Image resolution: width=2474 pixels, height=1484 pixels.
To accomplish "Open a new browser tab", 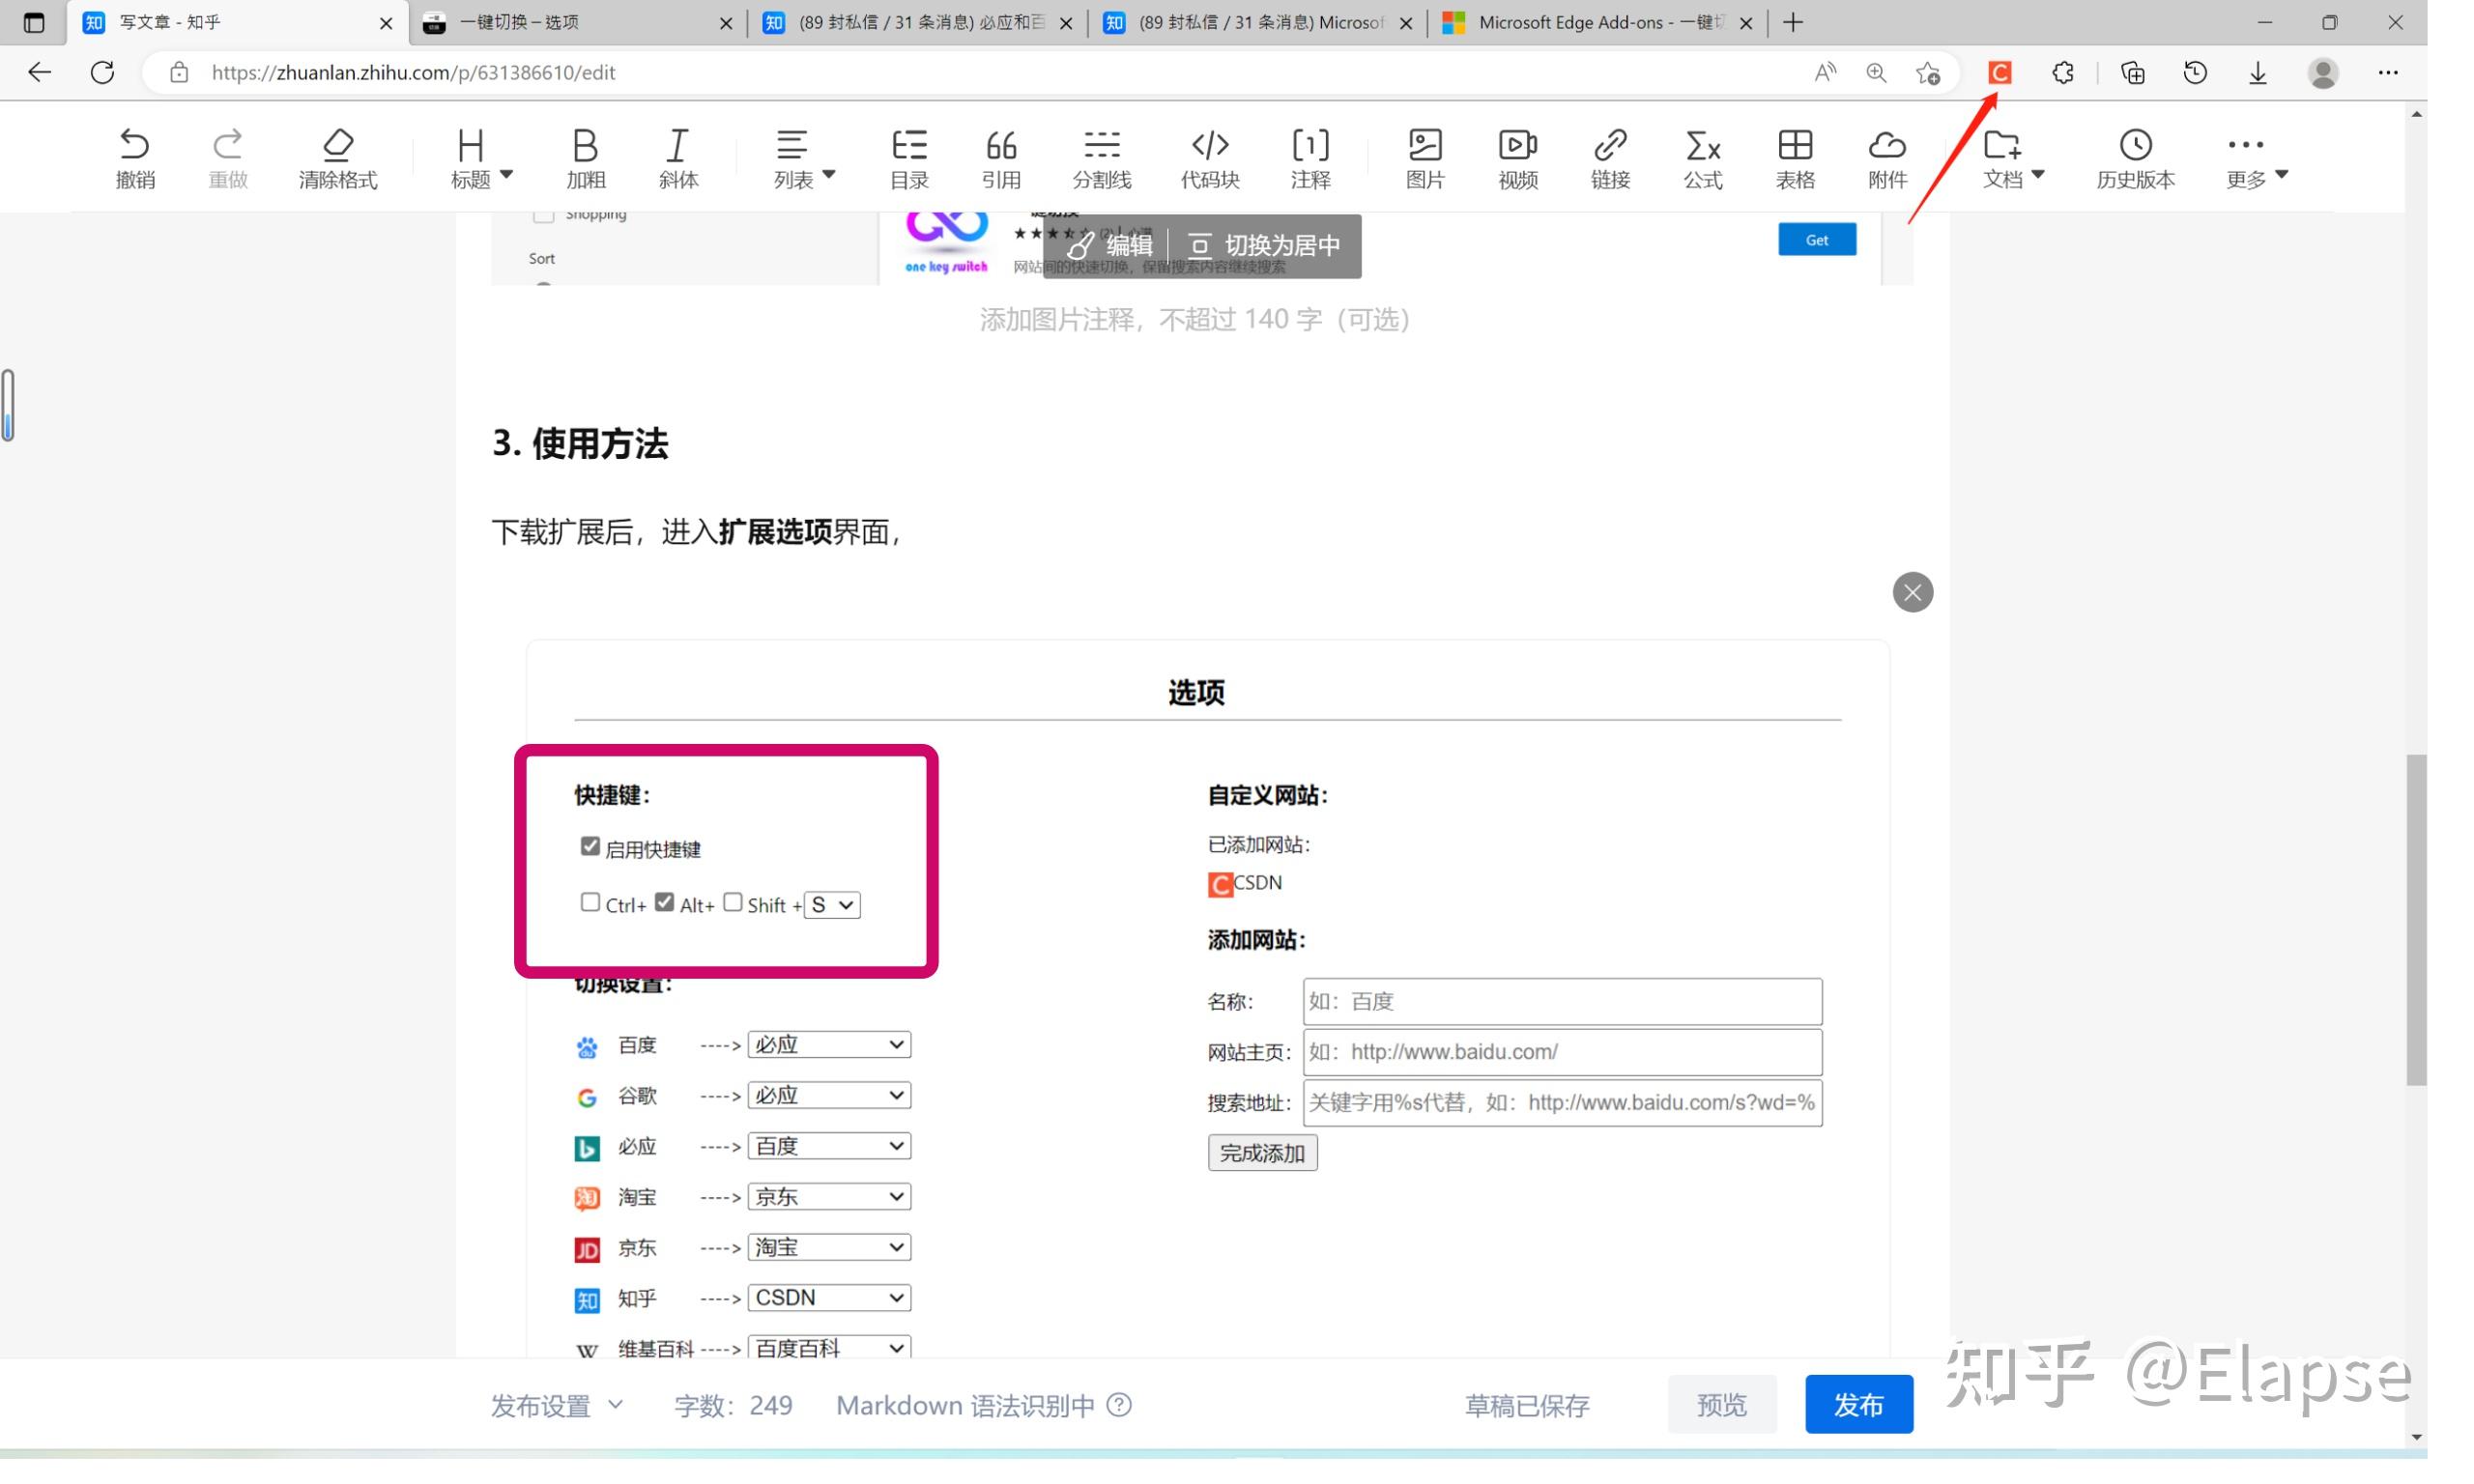I will [x=1793, y=22].
